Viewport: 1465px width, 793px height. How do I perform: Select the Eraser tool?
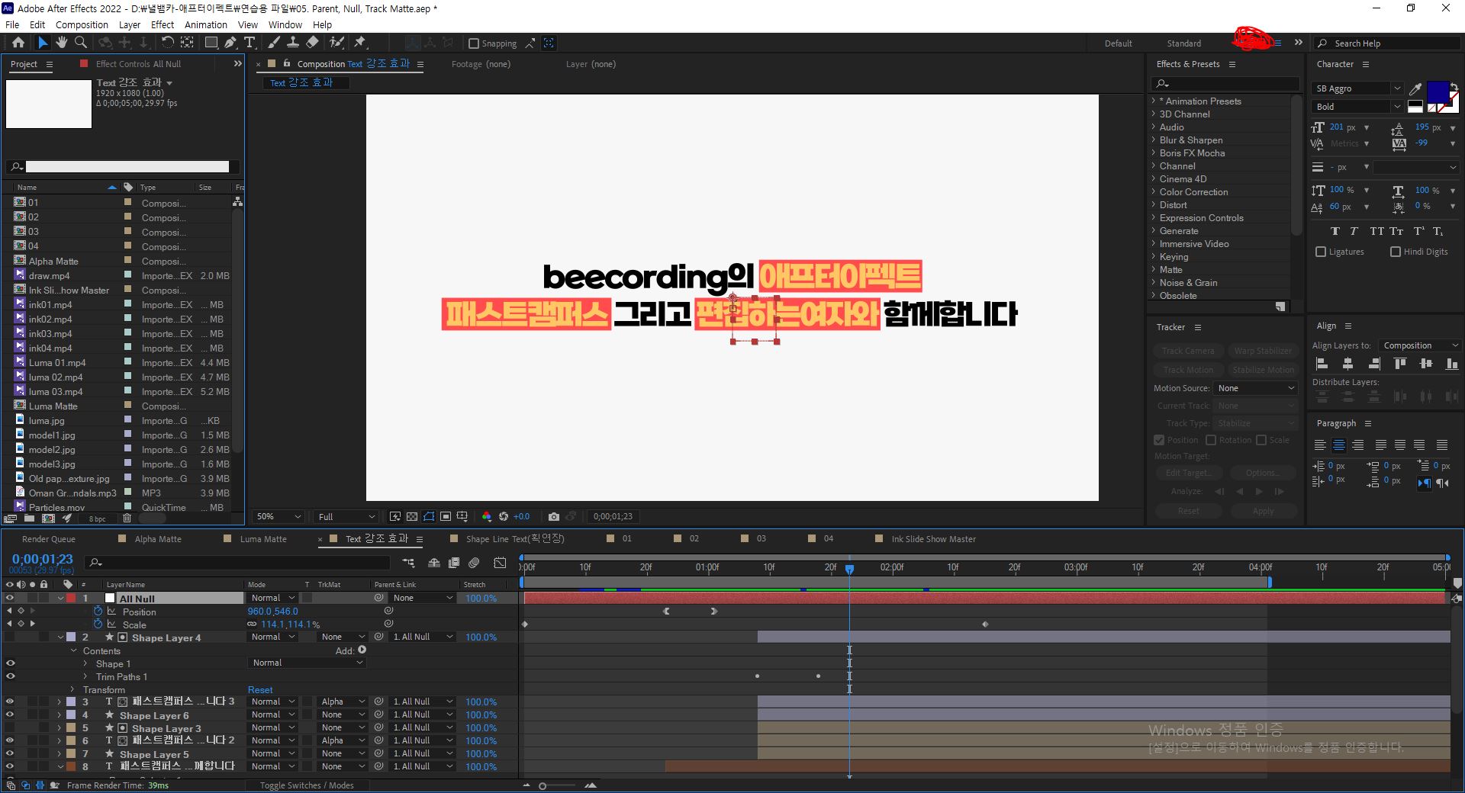312,43
